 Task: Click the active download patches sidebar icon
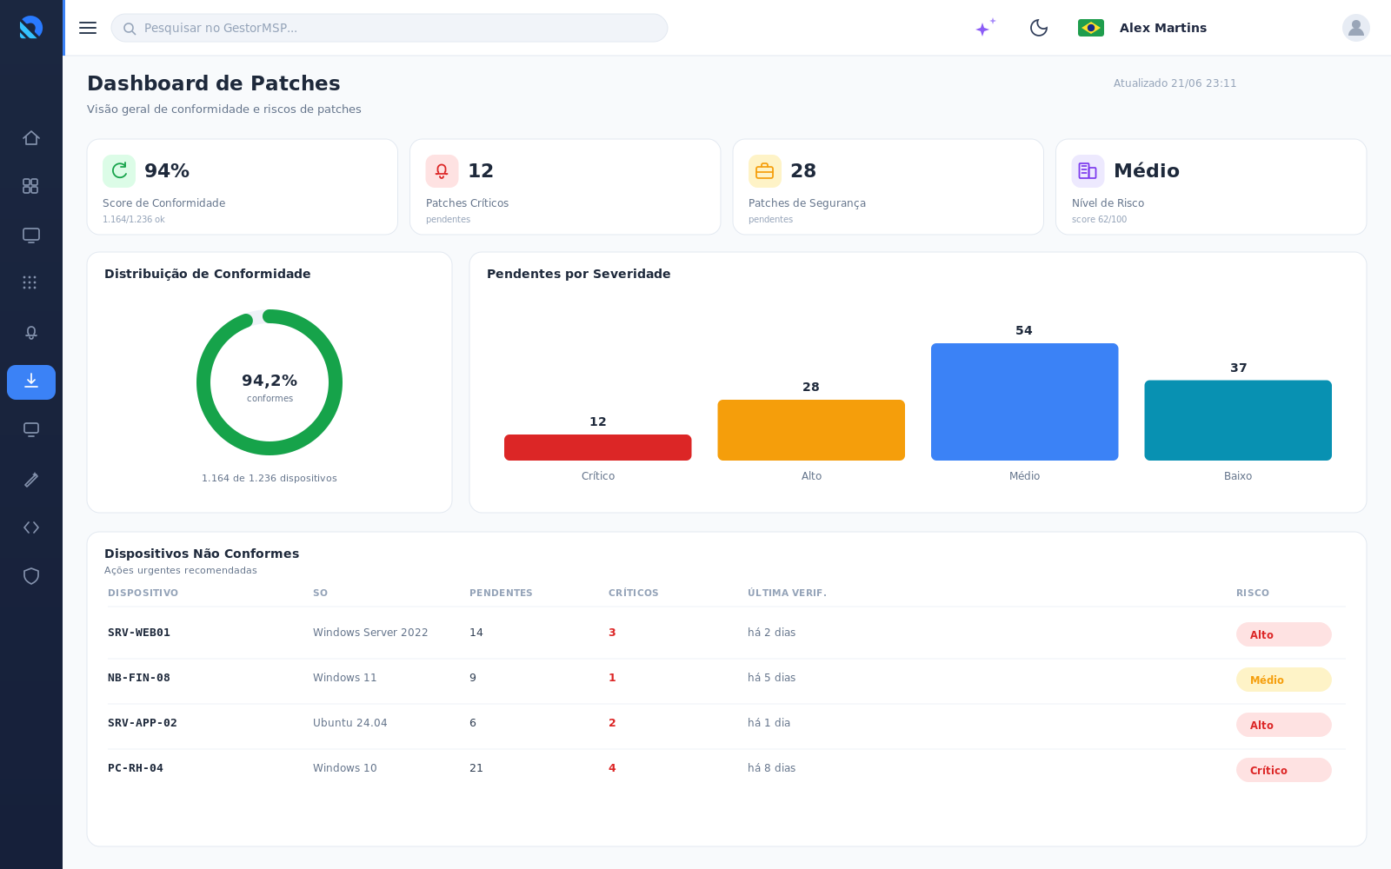pyautogui.click(x=31, y=382)
